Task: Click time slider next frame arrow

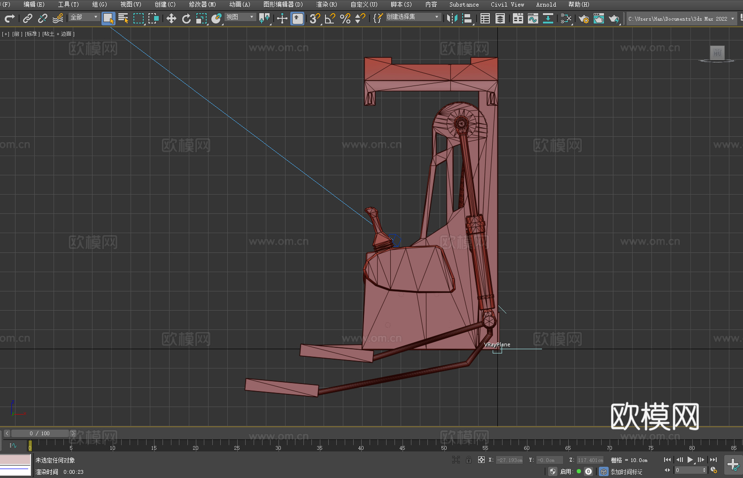Action: 73,433
